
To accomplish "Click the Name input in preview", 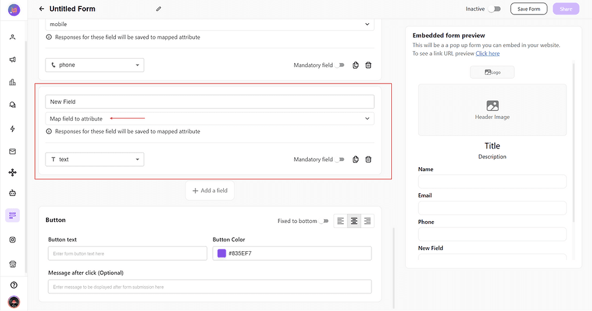I will (x=493, y=182).
